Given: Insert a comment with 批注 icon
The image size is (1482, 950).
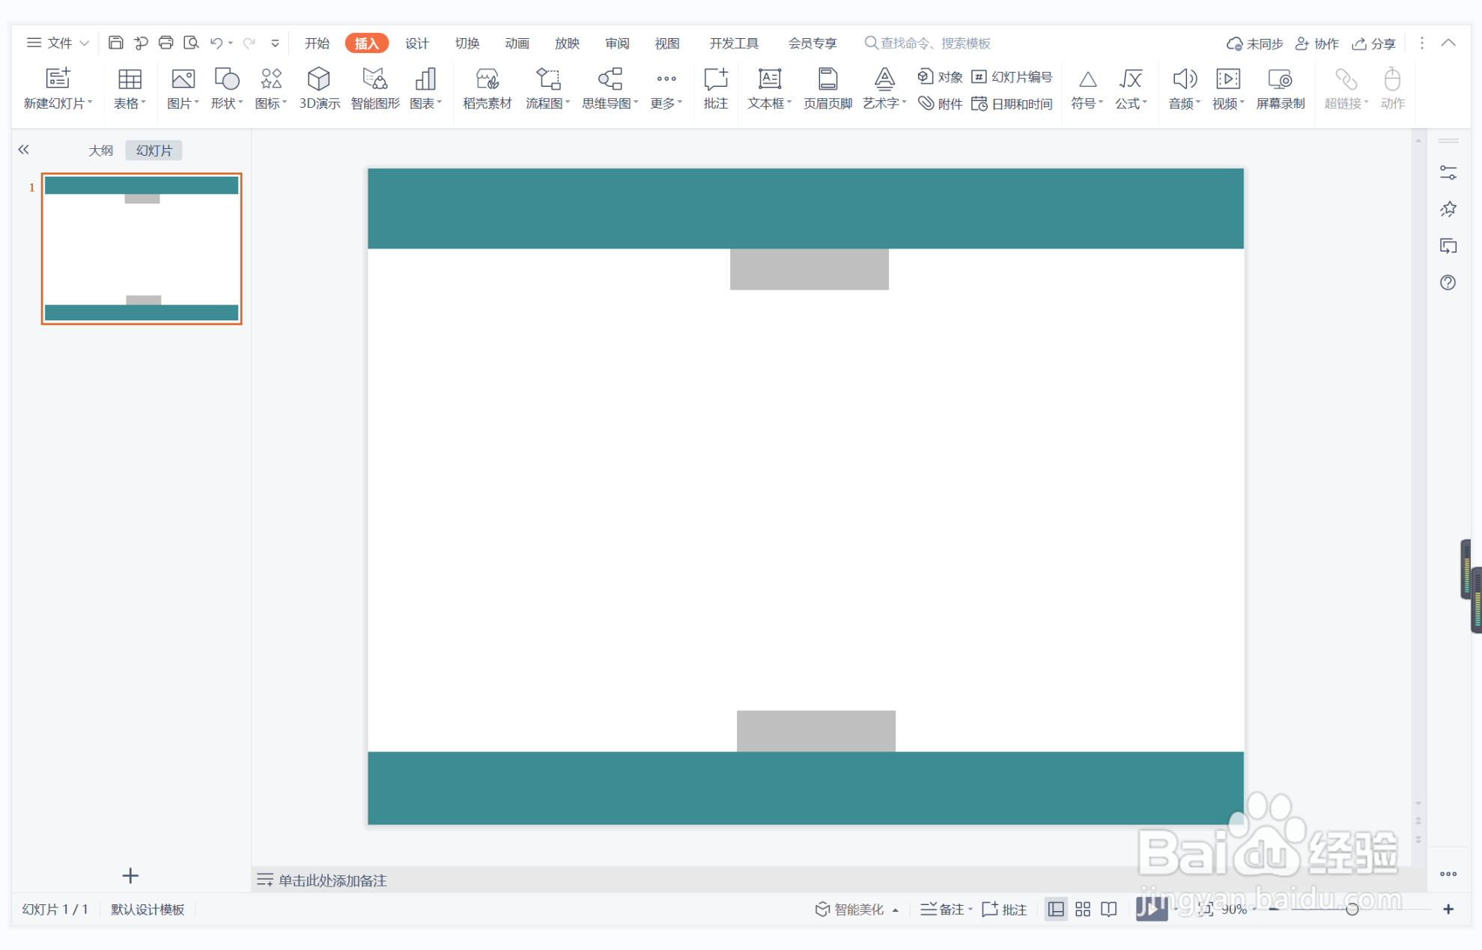Looking at the screenshot, I should [716, 79].
